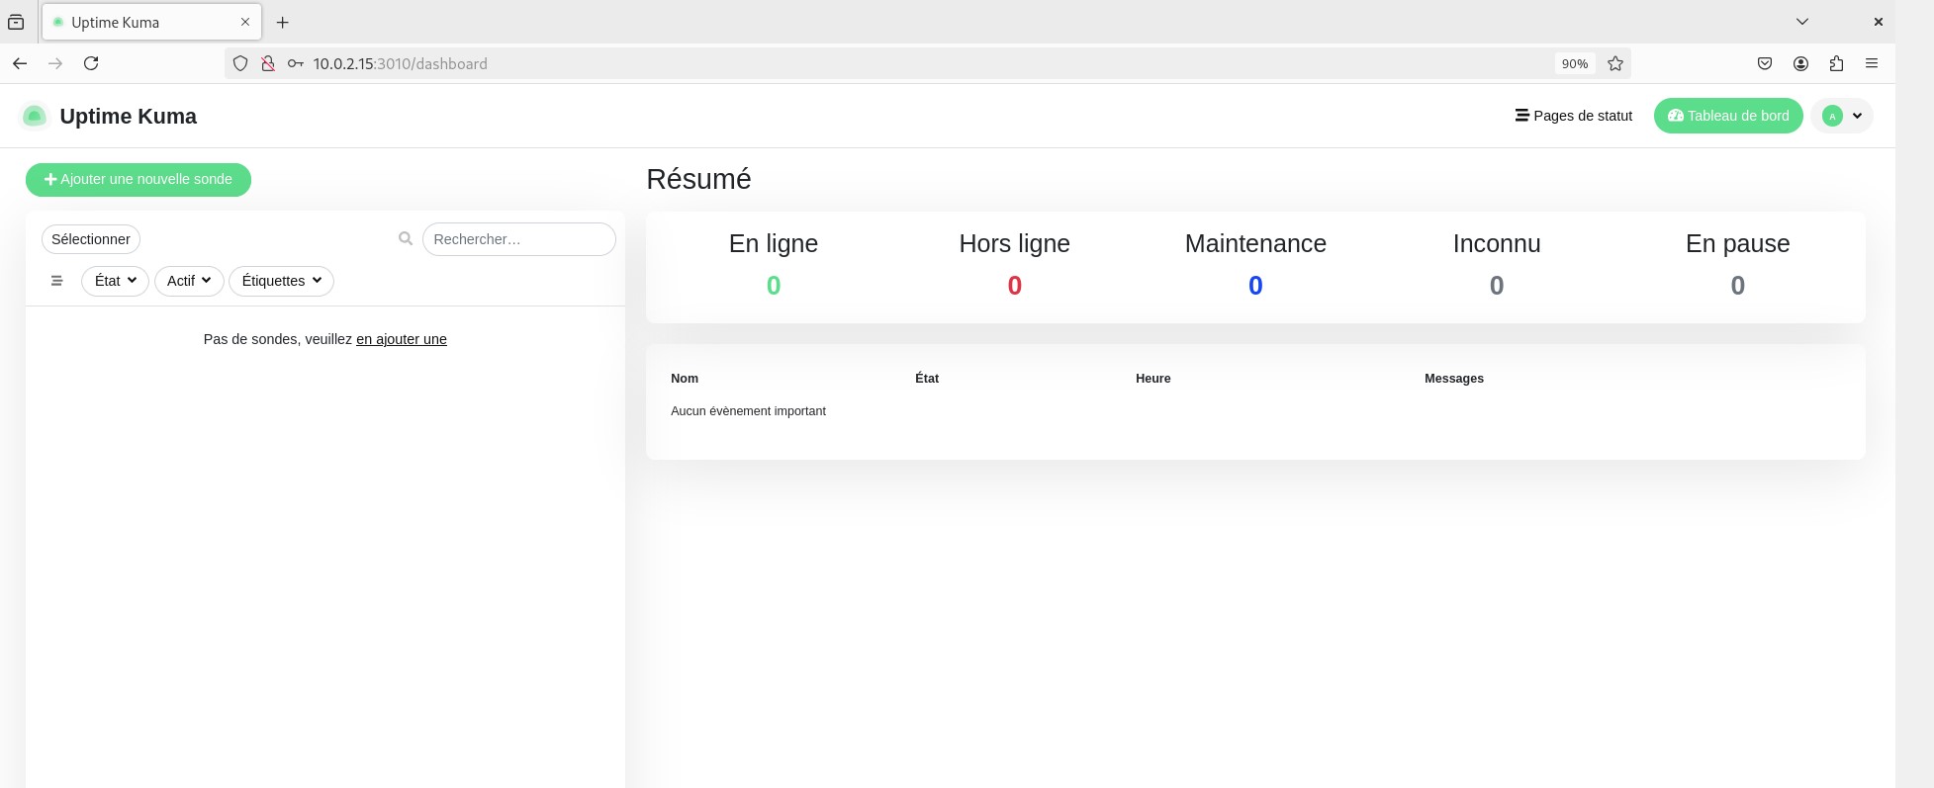The height and width of the screenshot is (788, 1934).
Task: Reload the page with the refresh icon
Action: coord(91,63)
